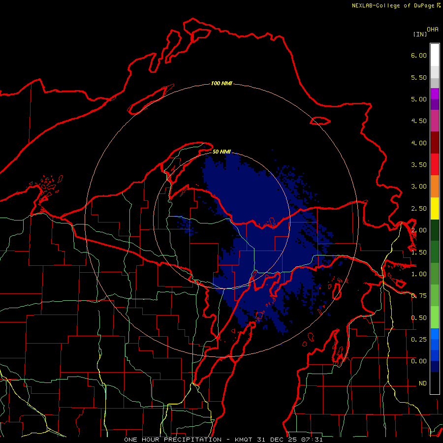Click the 0.00 legend value
The image size is (443, 443).
coord(419,361)
